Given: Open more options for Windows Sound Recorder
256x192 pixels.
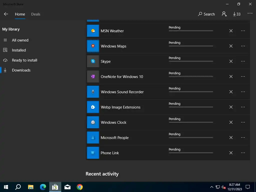Looking at the screenshot, I should click(243, 92).
